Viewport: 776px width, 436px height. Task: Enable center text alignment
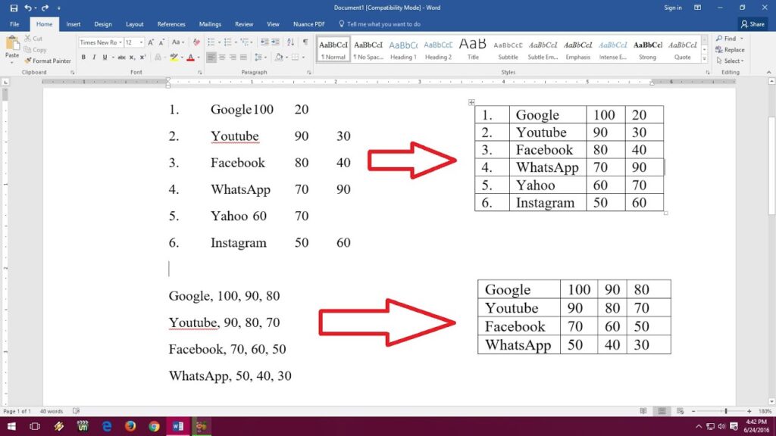click(x=222, y=57)
